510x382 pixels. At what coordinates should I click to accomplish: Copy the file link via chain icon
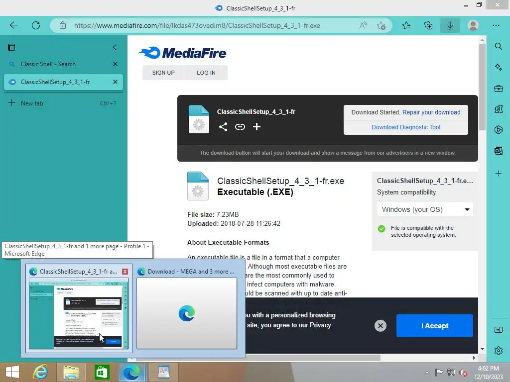(x=240, y=127)
